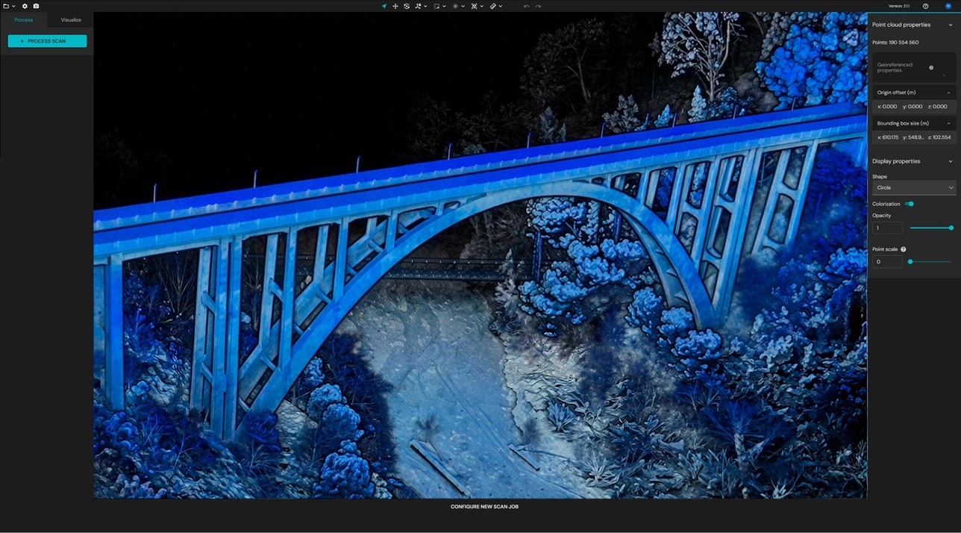Select the pan/move arrows tool
Screen dimensions: 961x533
click(x=395, y=6)
